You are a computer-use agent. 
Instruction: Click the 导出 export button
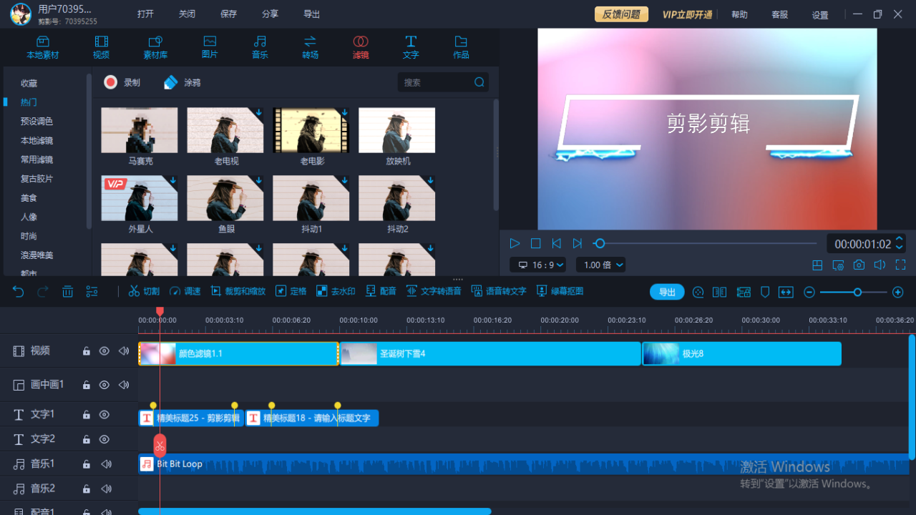coord(666,292)
